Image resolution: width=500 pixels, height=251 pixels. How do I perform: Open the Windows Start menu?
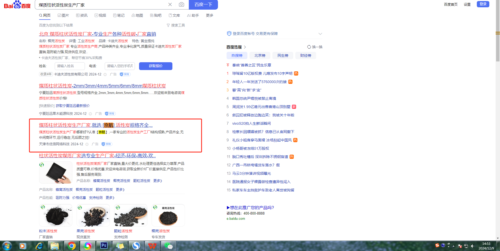tap(7, 246)
